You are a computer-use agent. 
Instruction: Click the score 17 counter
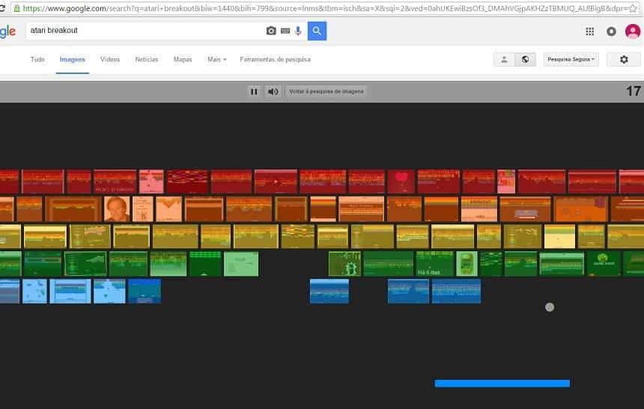[x=634, y=91]
